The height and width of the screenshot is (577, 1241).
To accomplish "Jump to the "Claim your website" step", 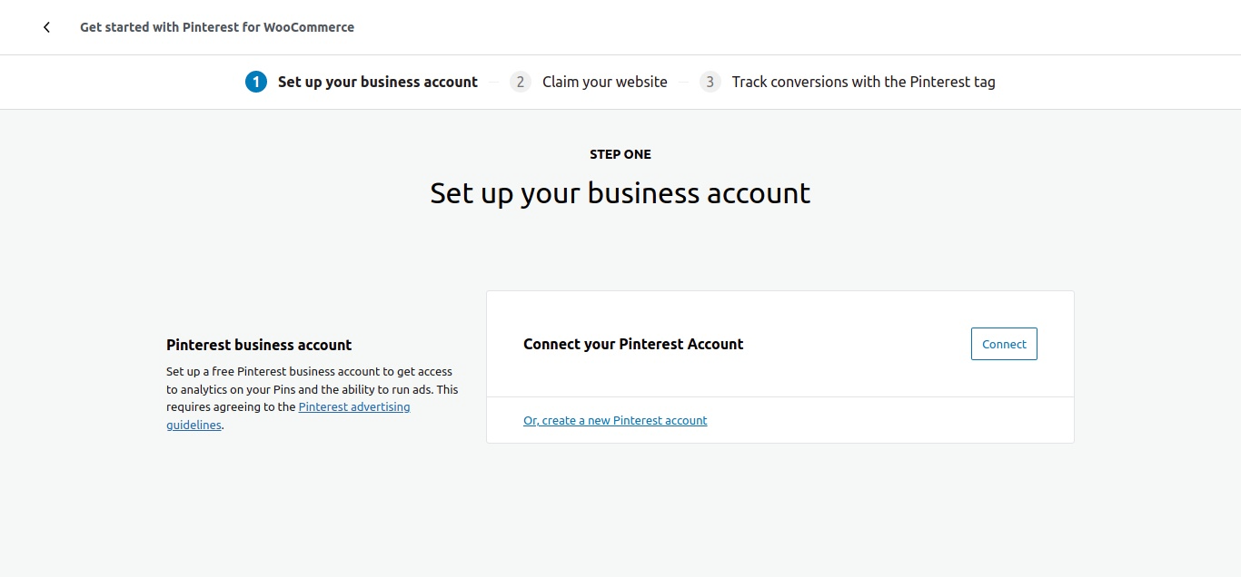I will click(604, 82).
